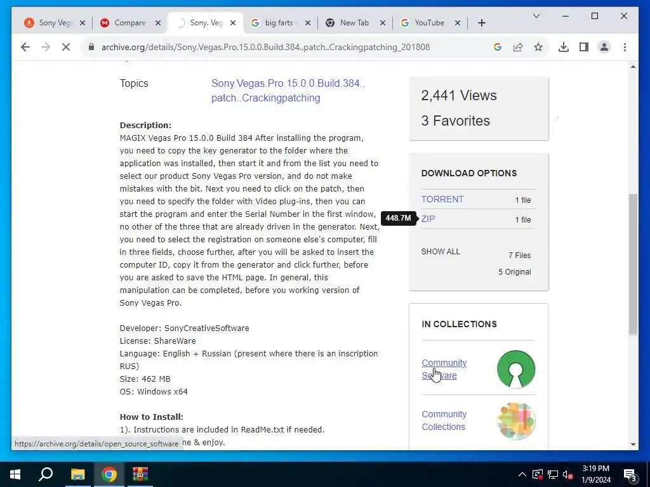Toggle the Chrome side panel icon
The height and width of the screenshot is (487, 650).
click(584, 47)
